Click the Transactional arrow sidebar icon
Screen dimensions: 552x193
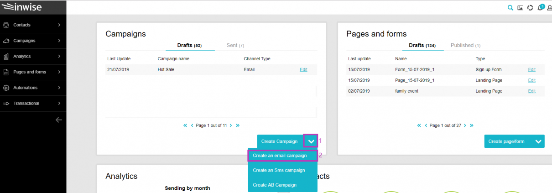pos(6,104)
